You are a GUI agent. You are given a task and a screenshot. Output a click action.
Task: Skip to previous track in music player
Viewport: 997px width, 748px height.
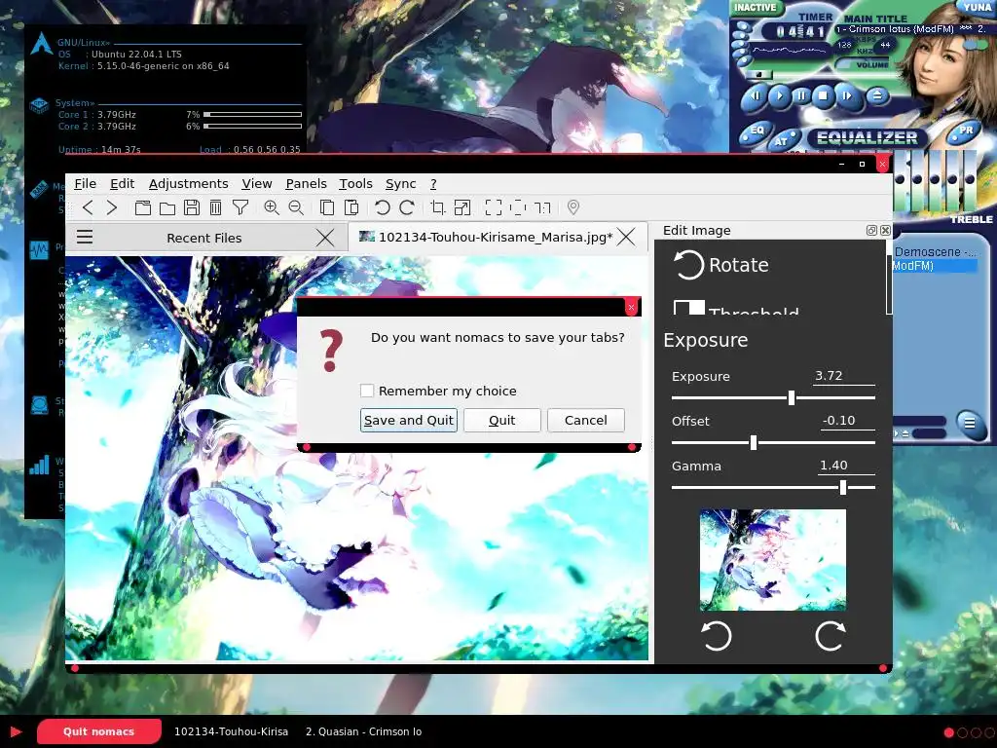756,96
